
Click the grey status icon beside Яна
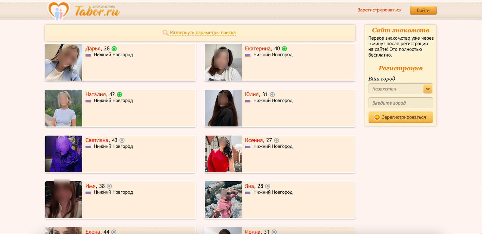point(268,186)
